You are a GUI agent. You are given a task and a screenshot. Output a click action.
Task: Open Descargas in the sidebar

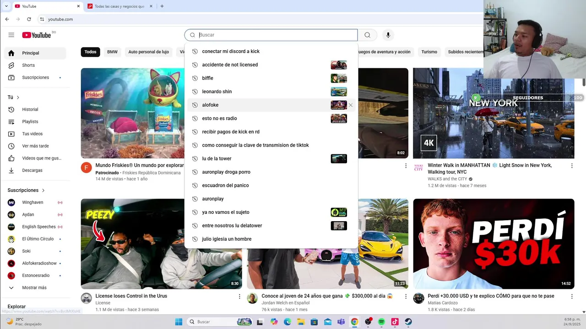click(x=35, y=170)
